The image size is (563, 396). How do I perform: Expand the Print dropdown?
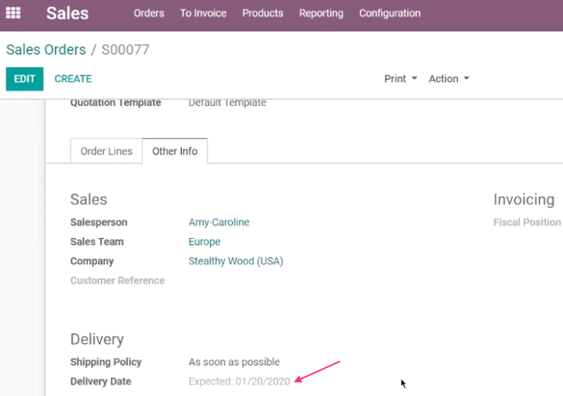[x=400, y=79]
